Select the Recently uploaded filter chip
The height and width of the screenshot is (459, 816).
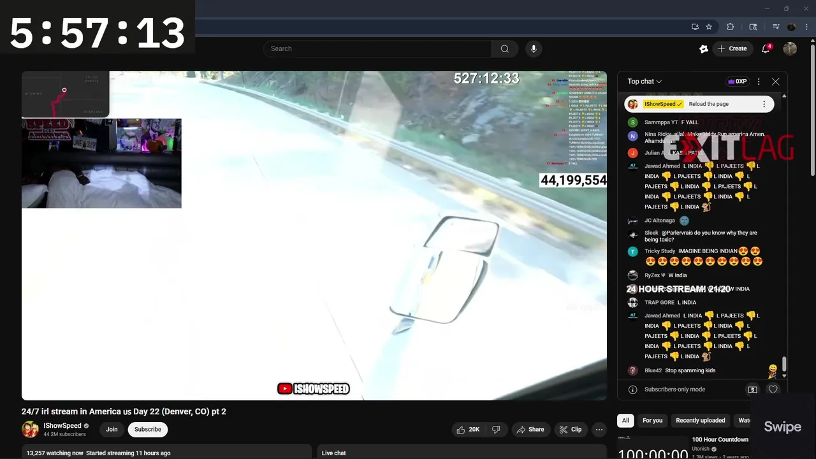(x=700, y=421)
